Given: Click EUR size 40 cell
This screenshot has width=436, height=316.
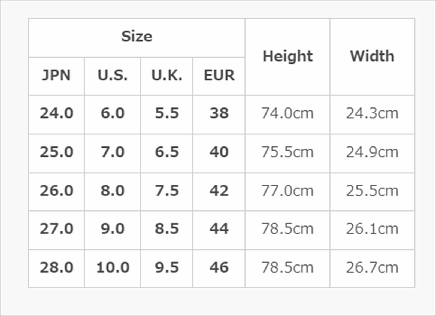Looking at the screenshot, I should pos(219,153).
